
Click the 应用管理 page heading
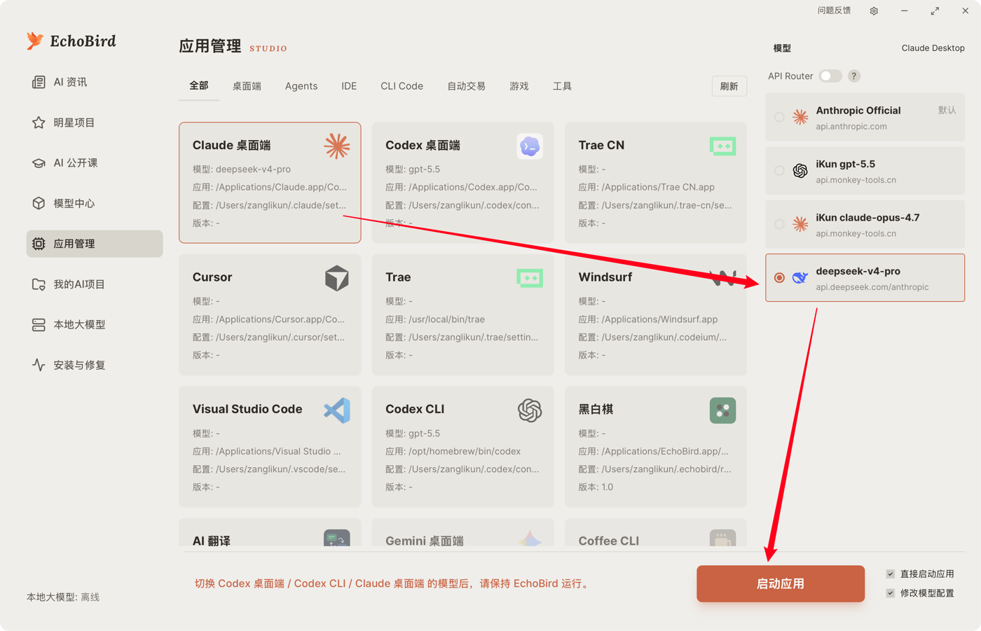click(x=210, y=46)
